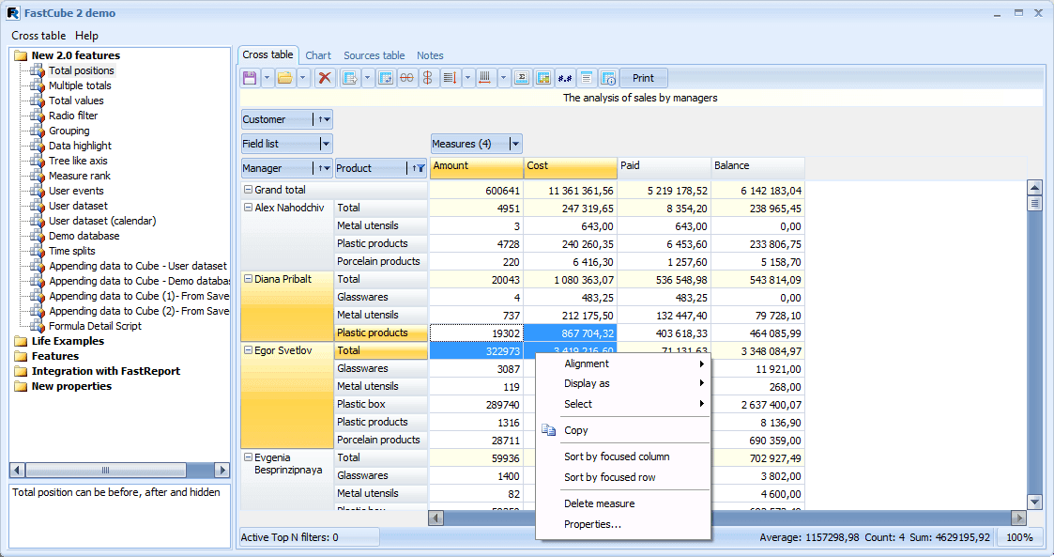
Task: Click the data highlight icon
Action: tap(543, 78)
